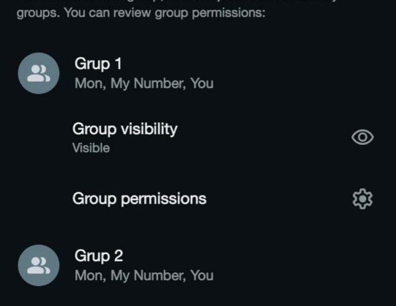396x306 pixels.
Task: Click 'You' in Grup 2 members
Action: pyautogui.click(x=202, y=275)
